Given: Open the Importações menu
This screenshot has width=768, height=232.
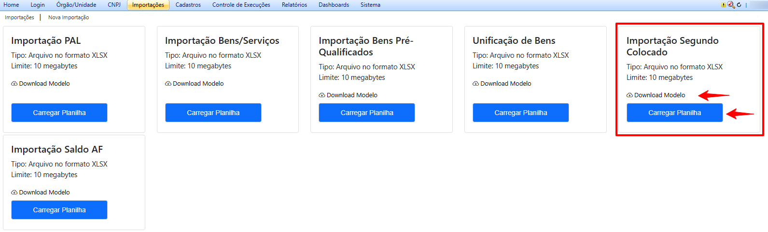Looking at the screenshot, I should tap(148, 5).
